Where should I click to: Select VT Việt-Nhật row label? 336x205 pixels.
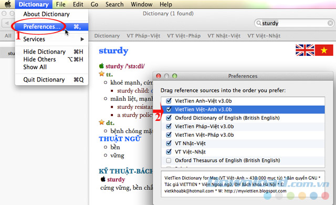click(x=190, y=152)
